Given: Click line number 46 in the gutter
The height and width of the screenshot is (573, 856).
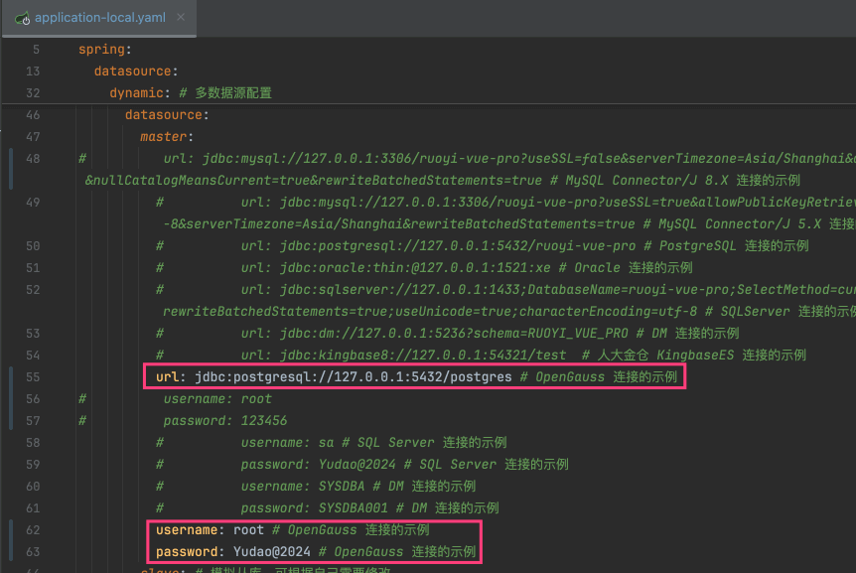Looking at the screenshot, I should [34, 114].
